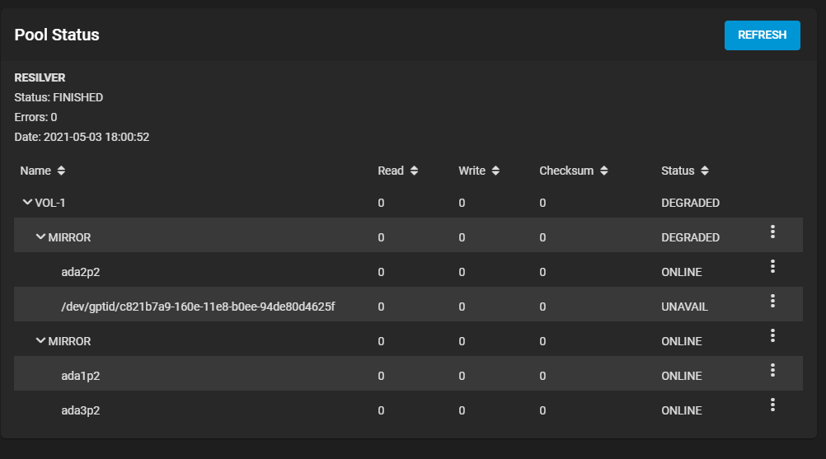Sort by Write errors column
This screenshot has width=826, height=459.
495,171
